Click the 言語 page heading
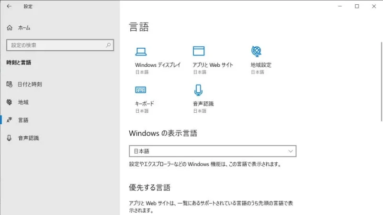This screenshot has width=383, height=215. pos(139,27)
